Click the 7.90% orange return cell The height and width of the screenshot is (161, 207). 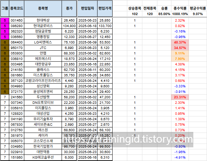coord(180,59)
